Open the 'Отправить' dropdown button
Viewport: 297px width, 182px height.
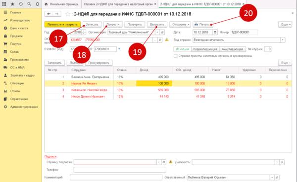180,24
